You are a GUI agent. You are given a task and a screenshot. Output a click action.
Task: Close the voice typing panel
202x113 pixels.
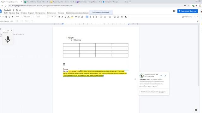tap(12, 30)
